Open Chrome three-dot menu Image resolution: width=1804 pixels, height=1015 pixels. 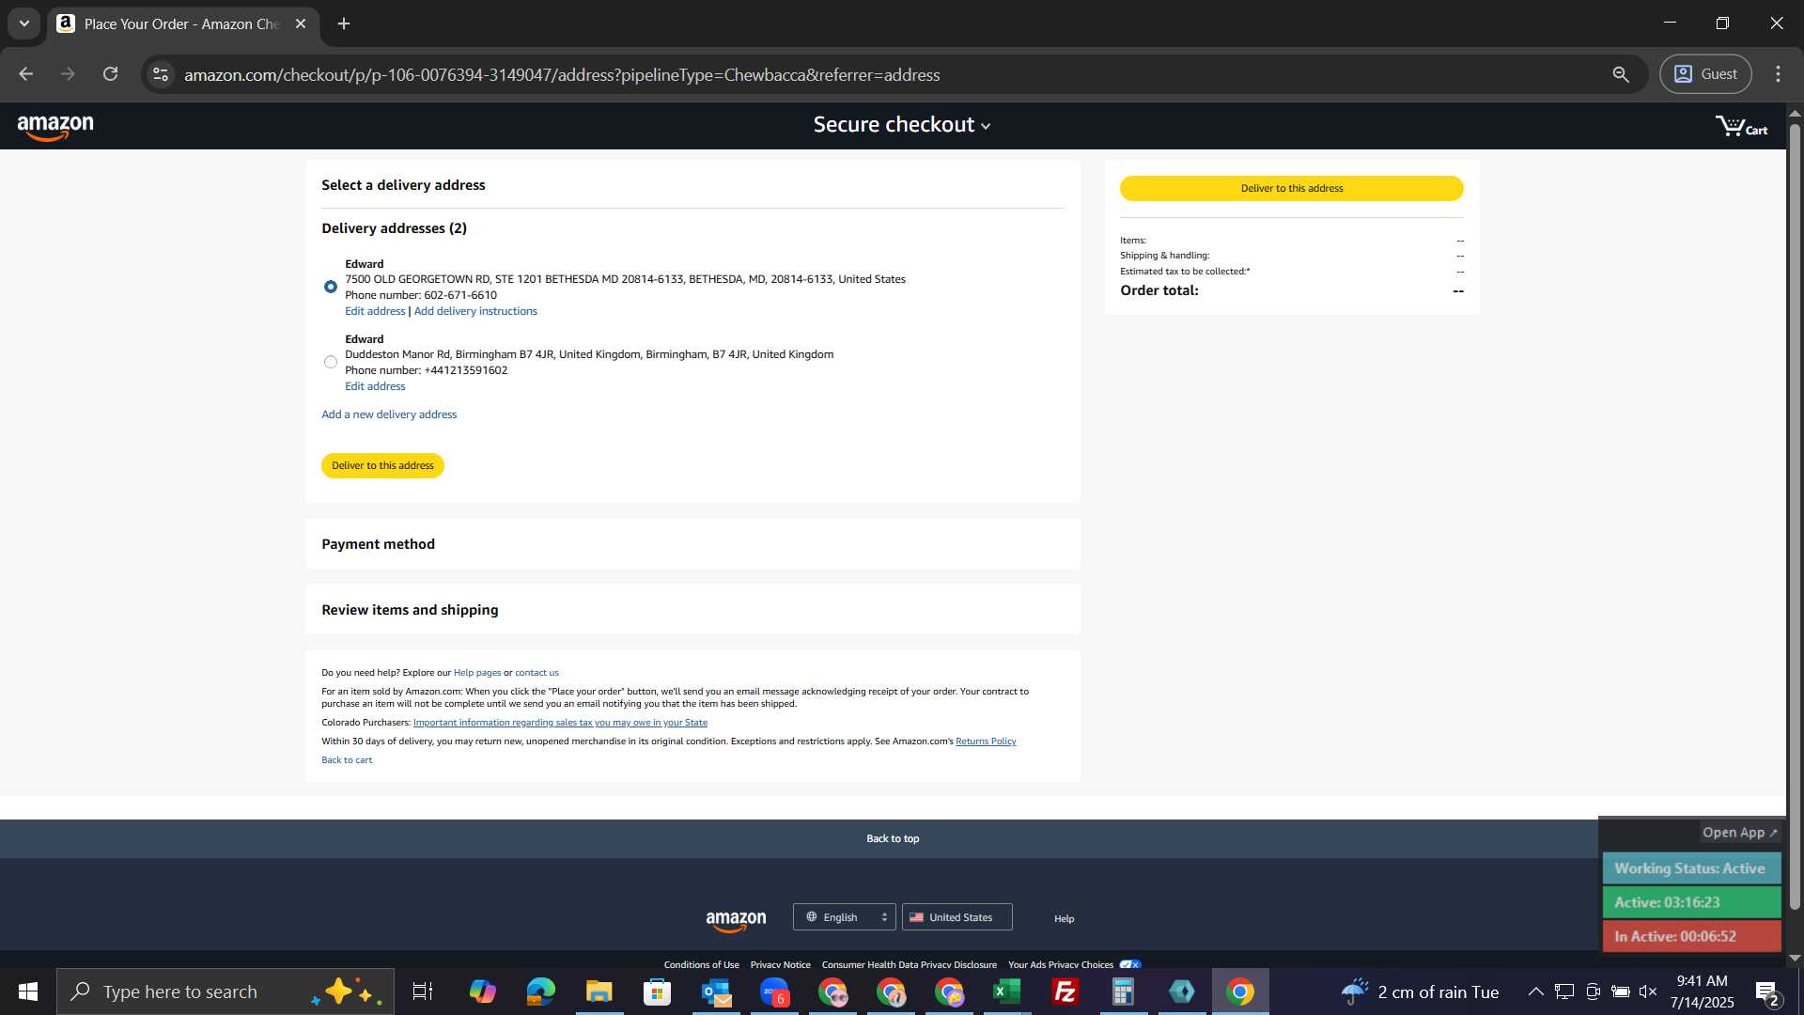tap(1778, 74)
